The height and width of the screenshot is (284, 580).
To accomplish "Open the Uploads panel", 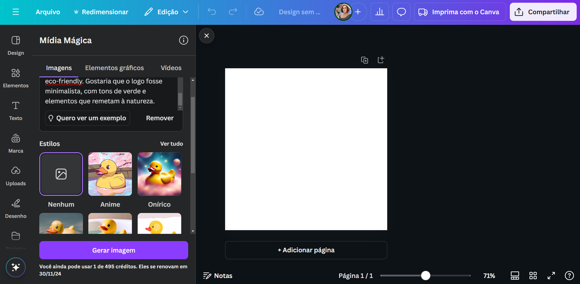I will point(16,176).
